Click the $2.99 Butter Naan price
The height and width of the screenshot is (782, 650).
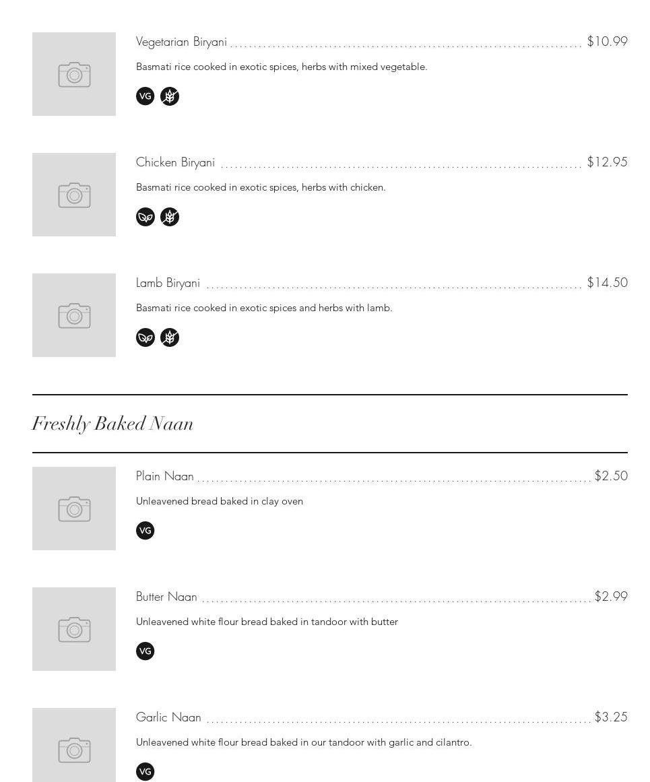pos(611,597)
